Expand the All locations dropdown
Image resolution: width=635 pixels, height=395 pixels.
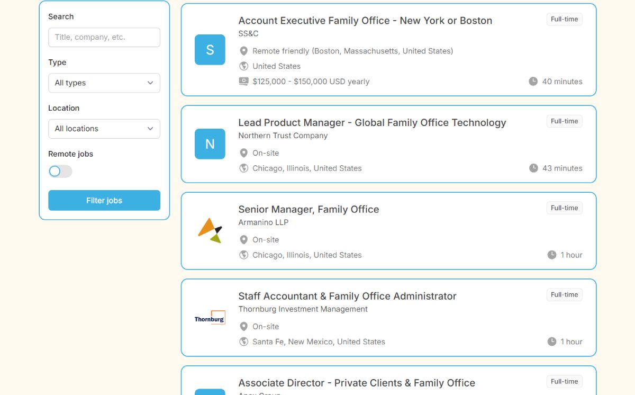click(104, 129)
